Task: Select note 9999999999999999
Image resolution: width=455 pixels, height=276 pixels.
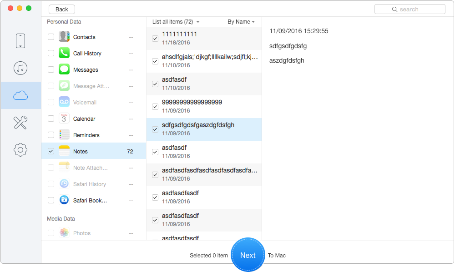Action: pos(204,107)
